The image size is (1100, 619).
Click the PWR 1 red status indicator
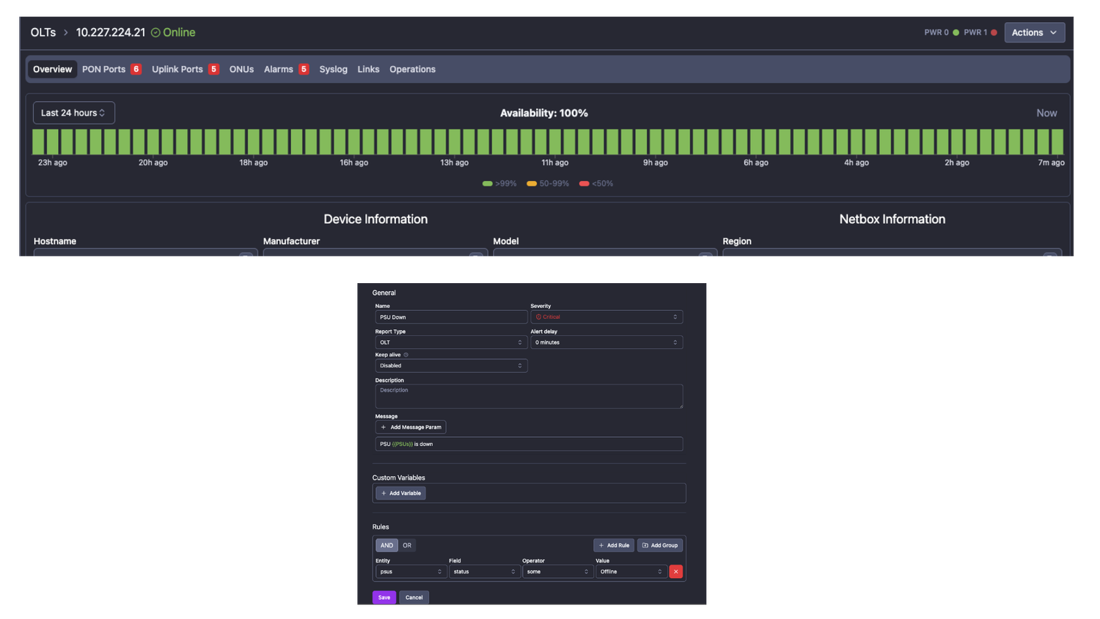tap(994, 32)
